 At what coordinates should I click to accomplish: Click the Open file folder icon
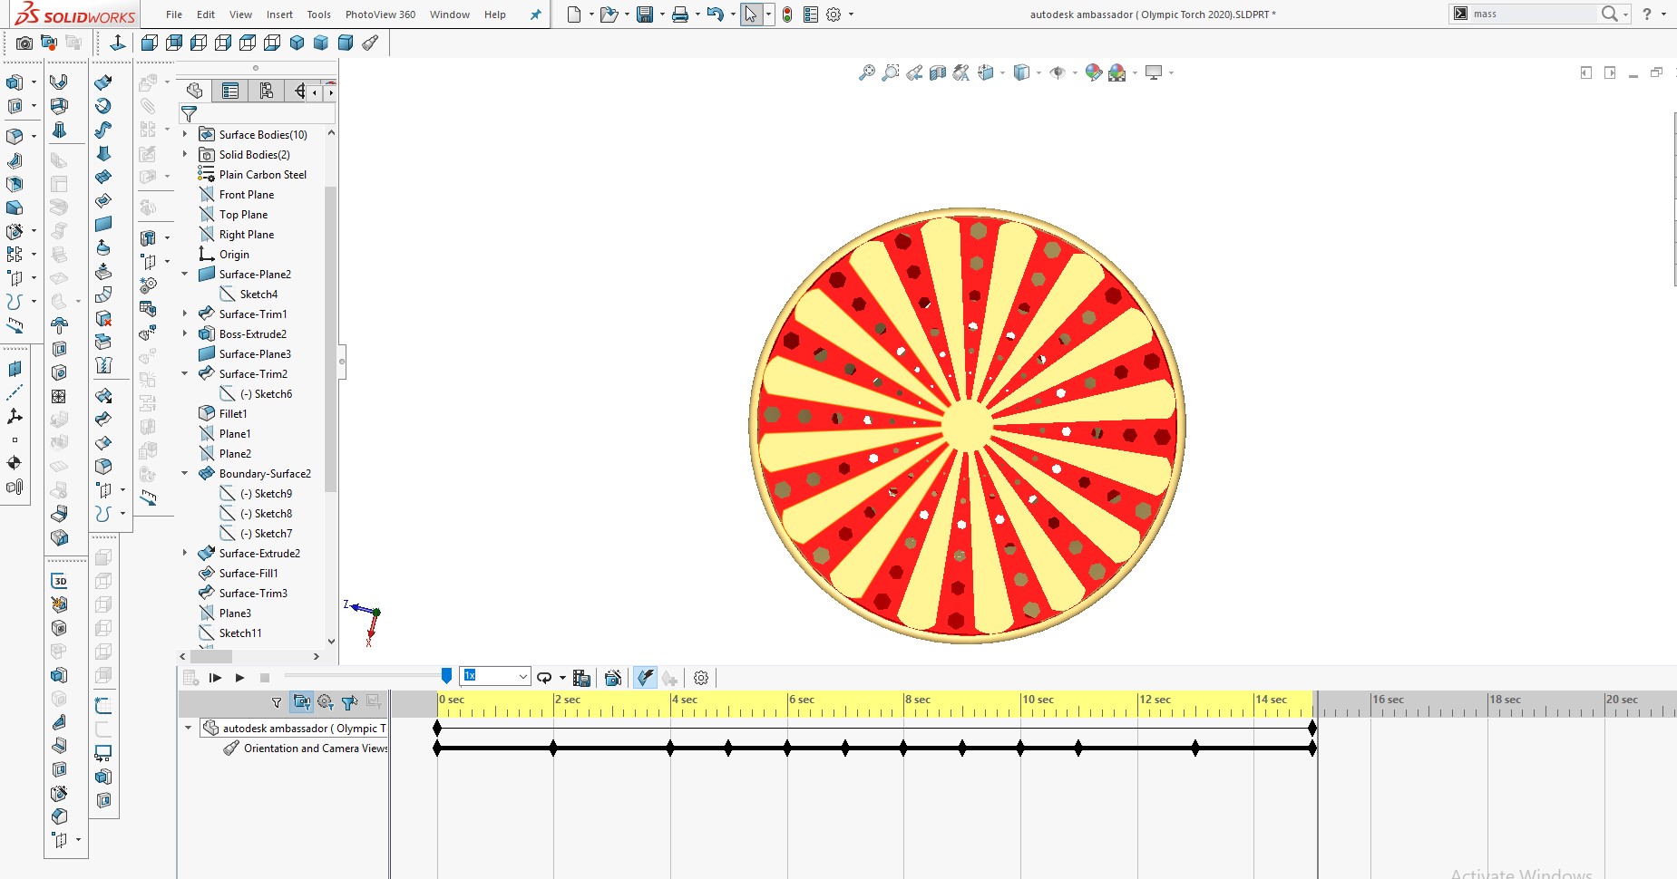click(609, 14)
